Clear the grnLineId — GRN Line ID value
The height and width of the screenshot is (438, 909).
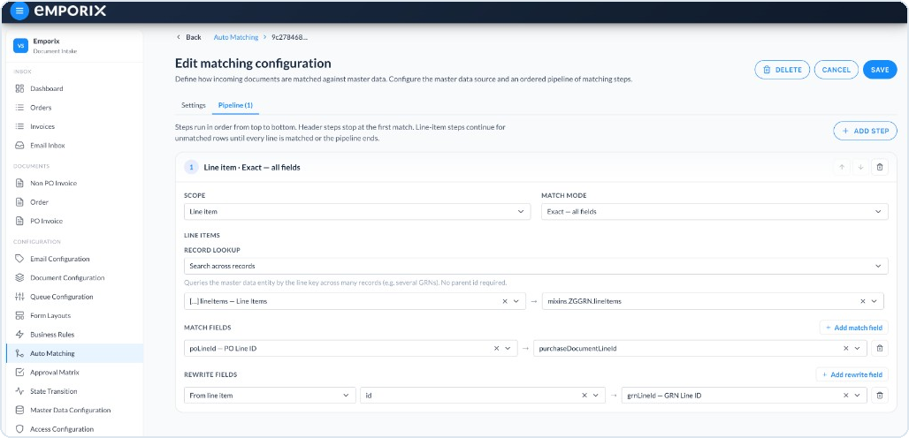pyautogui.click(x=846, y=396)
